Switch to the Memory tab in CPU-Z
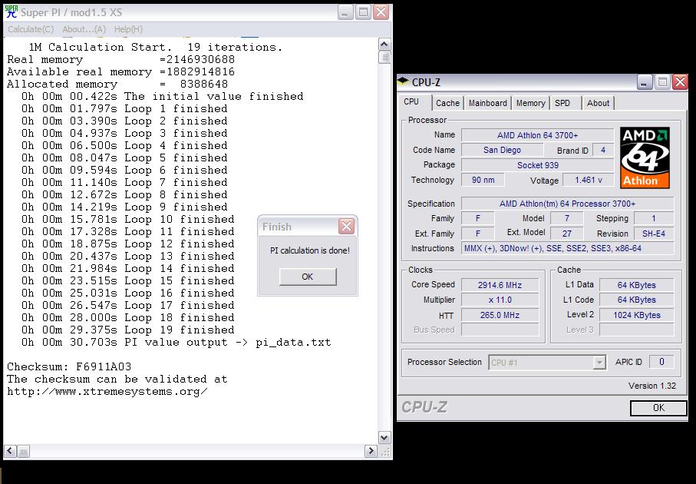696x484 pixels. tap(530, 103)
